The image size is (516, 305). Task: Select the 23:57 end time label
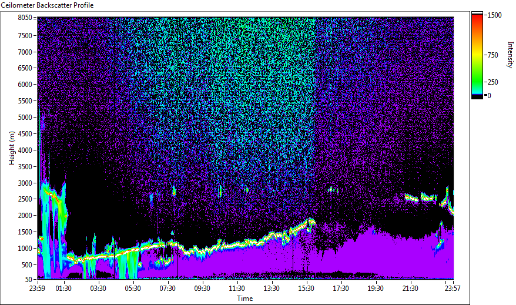[x=453, y=289]
